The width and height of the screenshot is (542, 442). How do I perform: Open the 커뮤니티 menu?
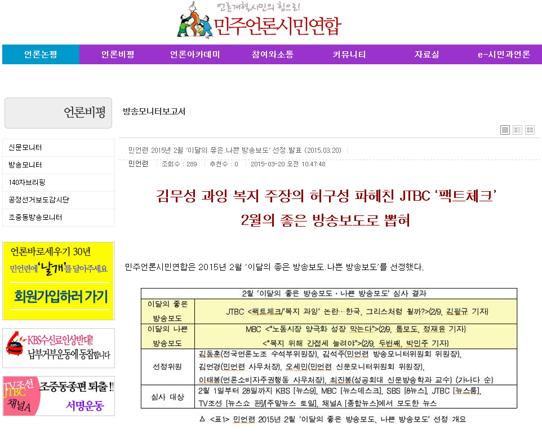tap(349, 55)
